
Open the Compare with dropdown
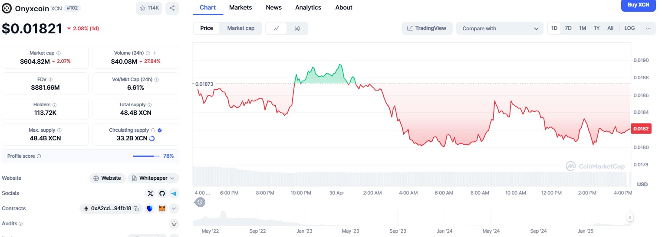(x=499, y=29)
